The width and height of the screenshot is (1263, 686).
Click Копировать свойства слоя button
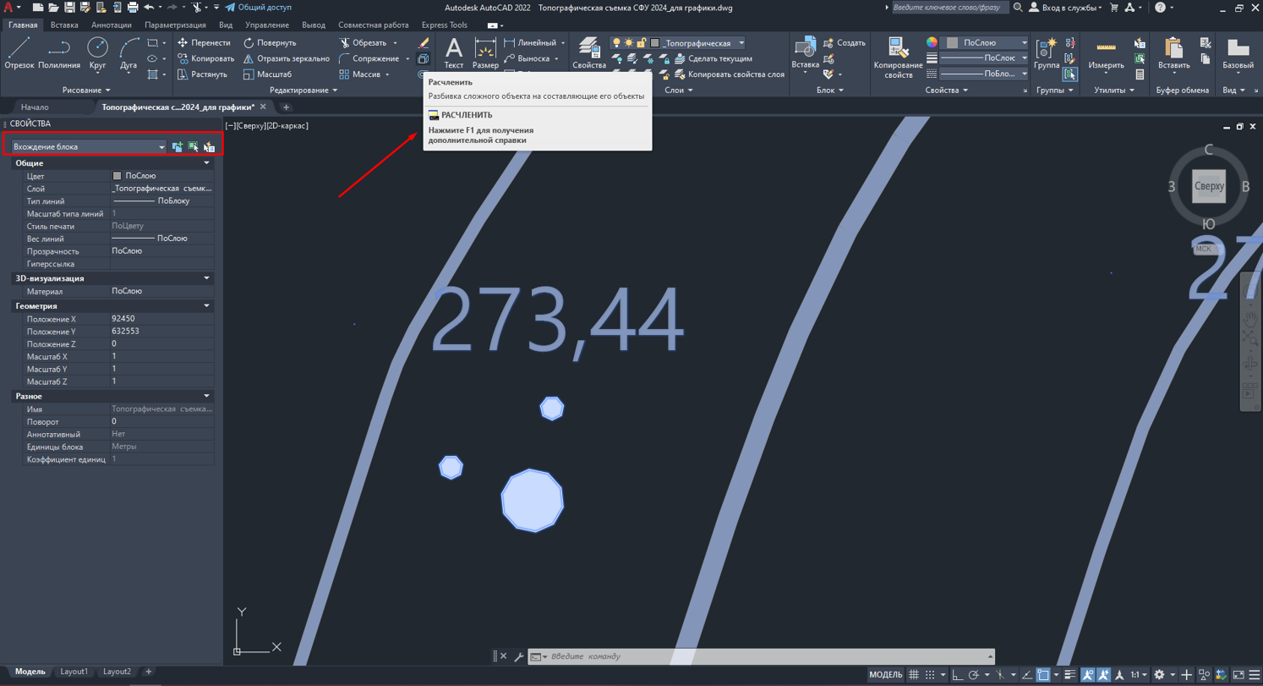pyautogui.click(x=728, y=74)
